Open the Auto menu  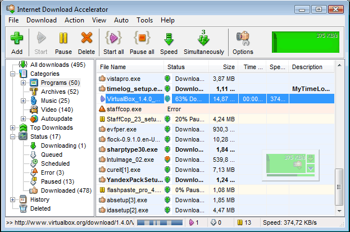coord(121,20)
